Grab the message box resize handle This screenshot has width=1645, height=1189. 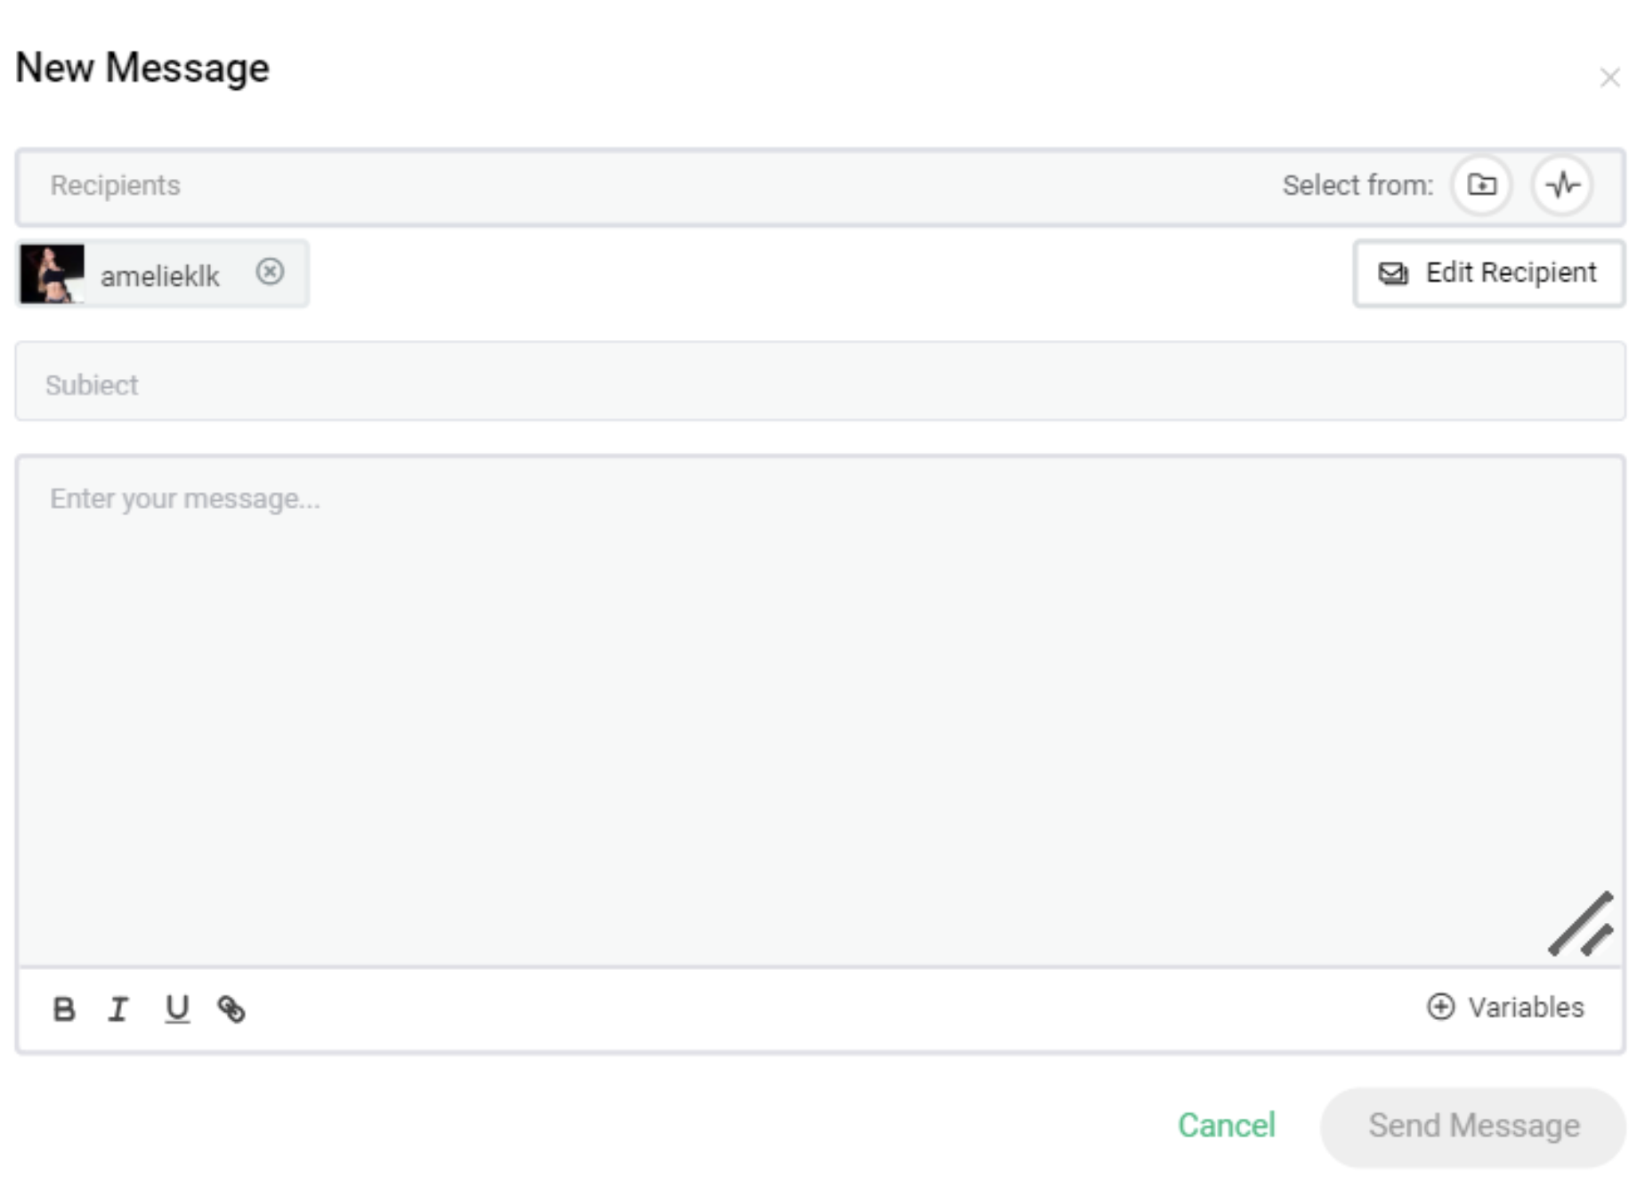tap(1582, 925)
